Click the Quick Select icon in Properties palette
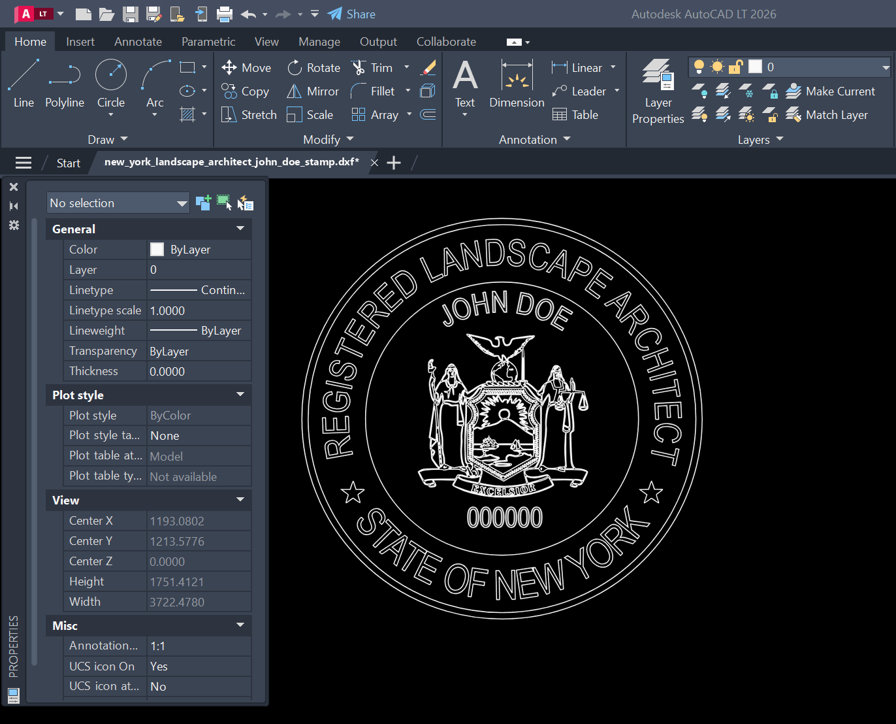 click(x=246, y=203)
